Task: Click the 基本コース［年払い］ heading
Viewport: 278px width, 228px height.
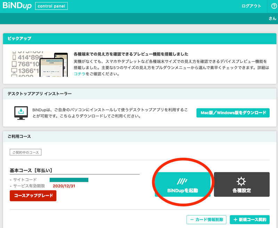Action: [x=31, y=170]
